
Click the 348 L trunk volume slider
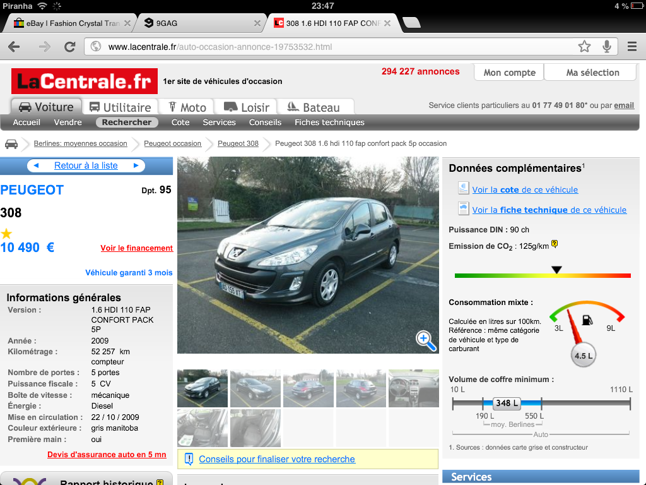coord(507,403)
